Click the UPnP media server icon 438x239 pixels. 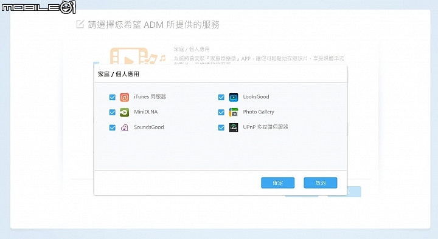[234, 127]
